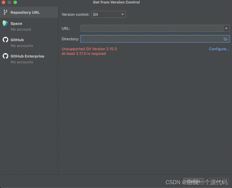Viewport: 232px width, 188px height.
Task: Click the Repository URL branch icon
Action: (5, 12)
